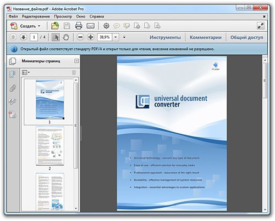Open the Окно menu

click(x=81, y=16)
